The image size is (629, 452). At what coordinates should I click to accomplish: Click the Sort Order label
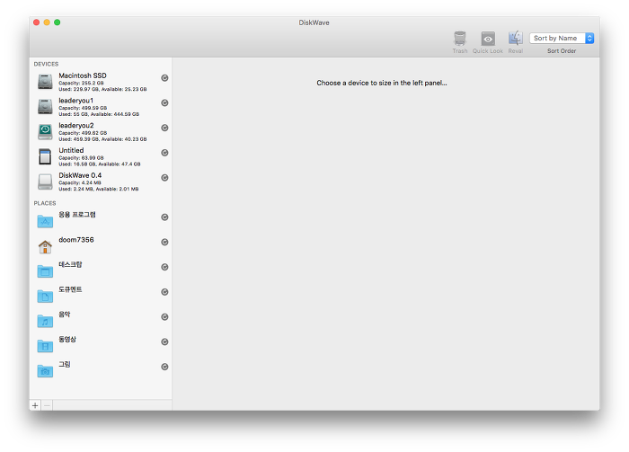[562, 51]
